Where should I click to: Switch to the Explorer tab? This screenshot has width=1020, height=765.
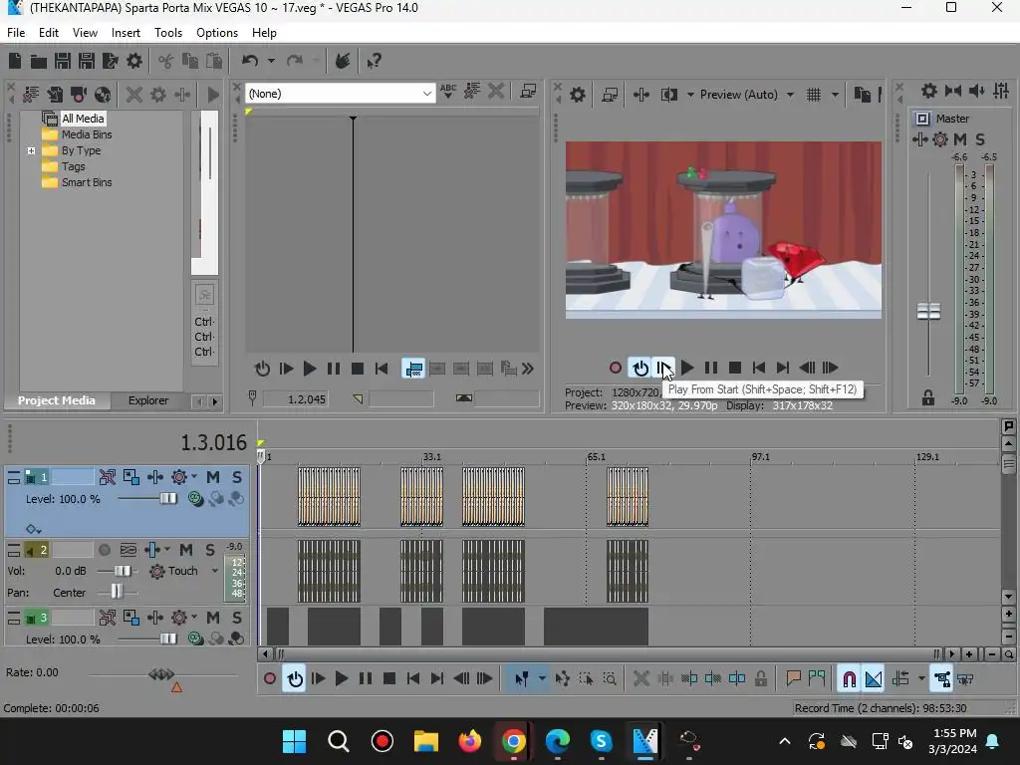point(148,400)
